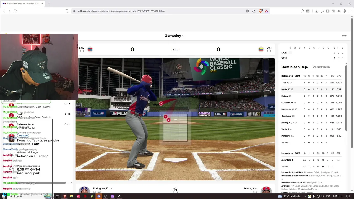The width and height of the screenshot is (354, 199).
Task: Switch to the Venezuela box score tab
Action: 321,67
